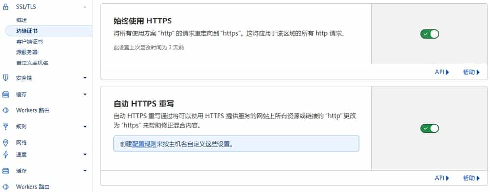The image size is (490, 192).
Task: Open the 速度 menu label
Action: (x=21, y=154)
